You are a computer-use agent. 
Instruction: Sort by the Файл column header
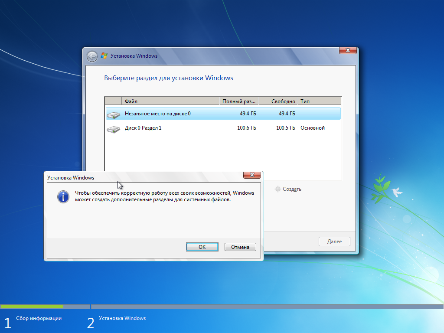170,101
